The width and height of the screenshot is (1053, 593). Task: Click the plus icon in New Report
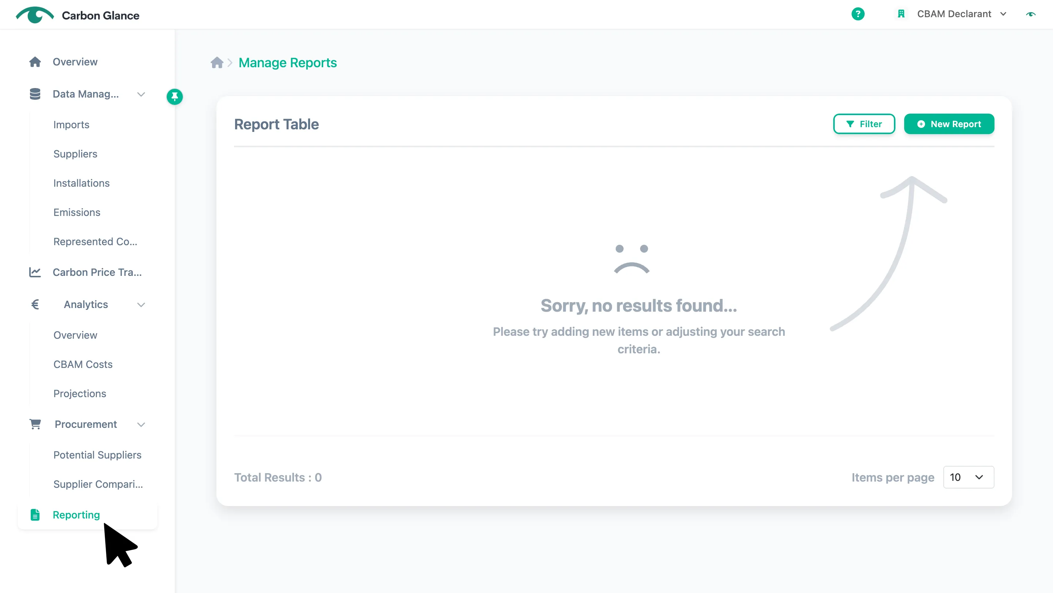921,124
